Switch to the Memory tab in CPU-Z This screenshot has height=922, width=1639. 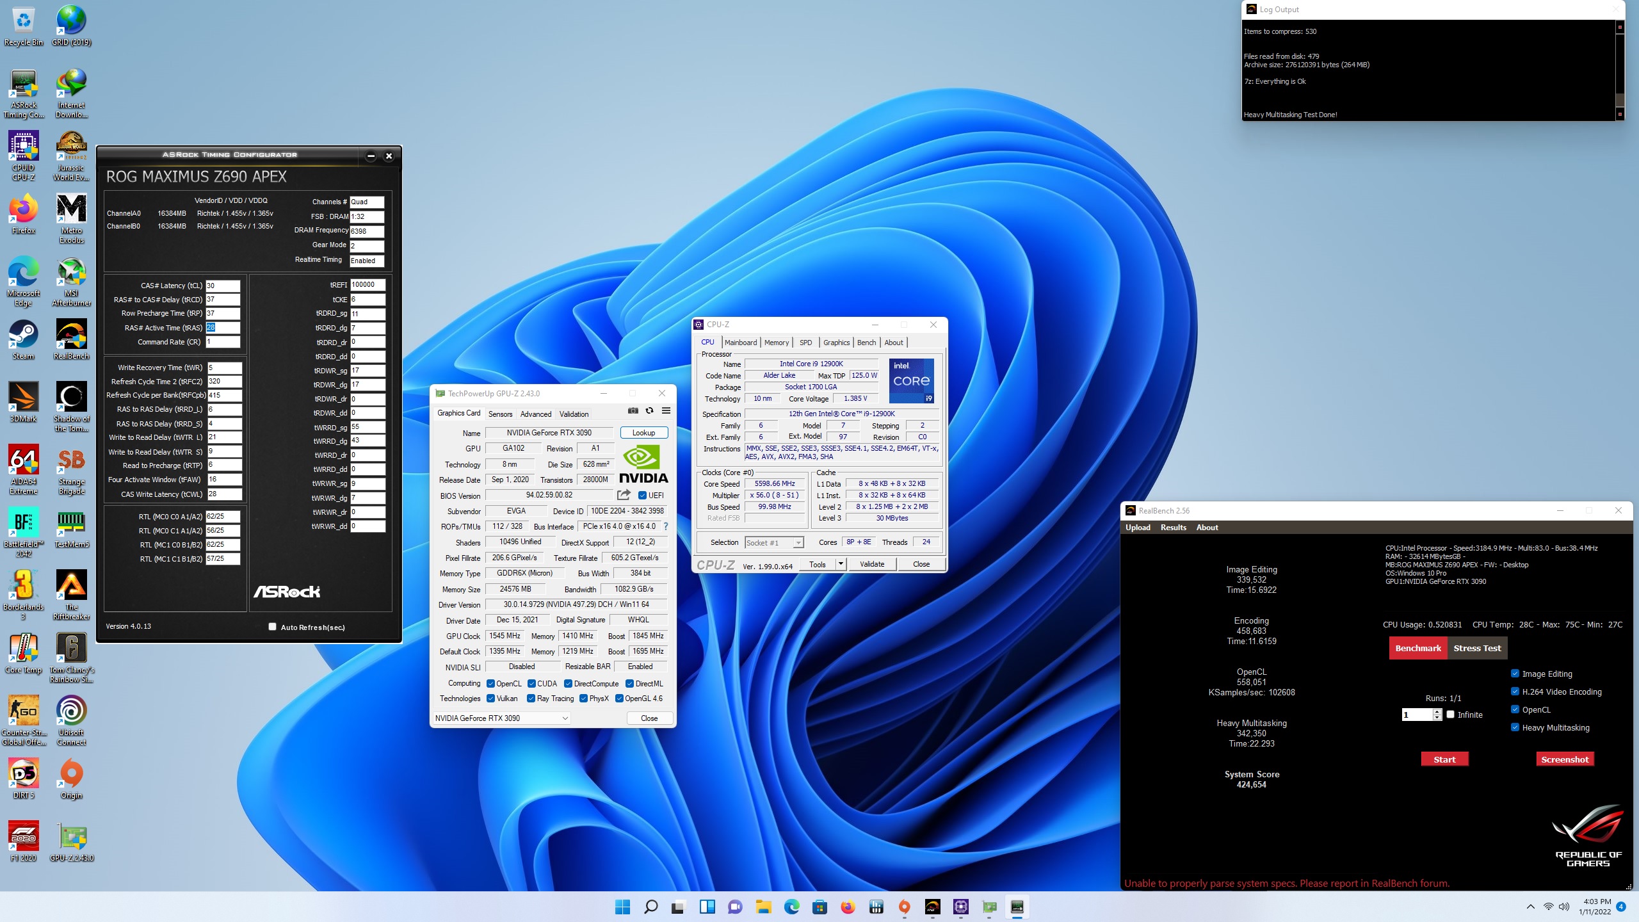[x=777, y=343]
